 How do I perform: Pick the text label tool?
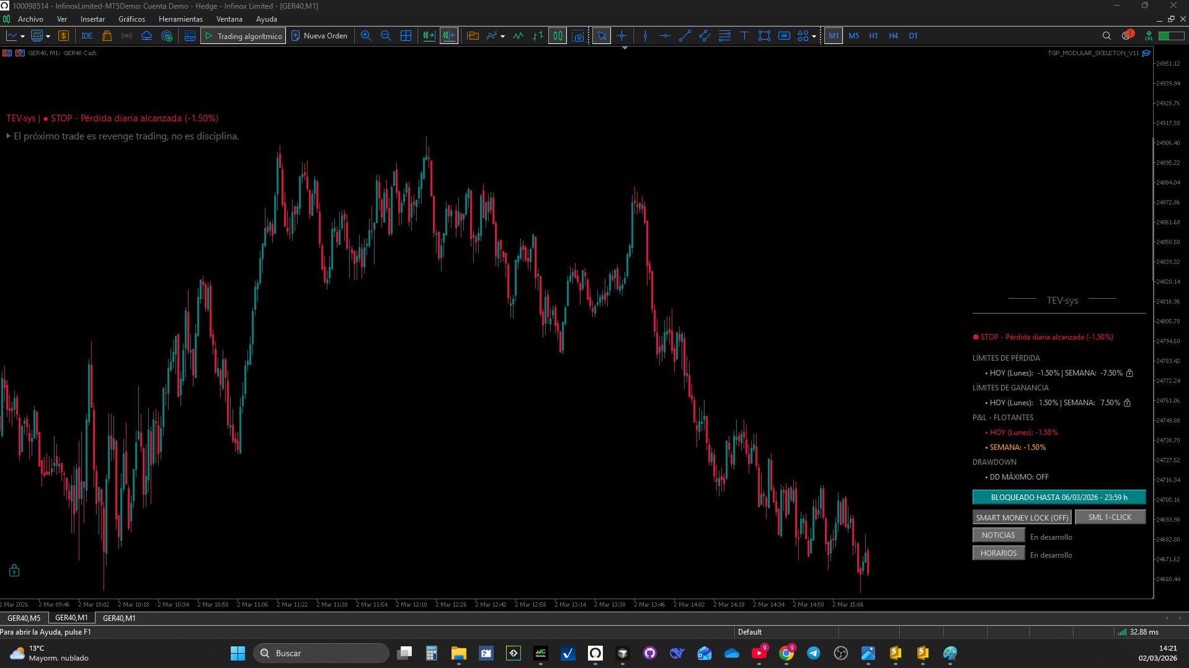pos(744,36)
